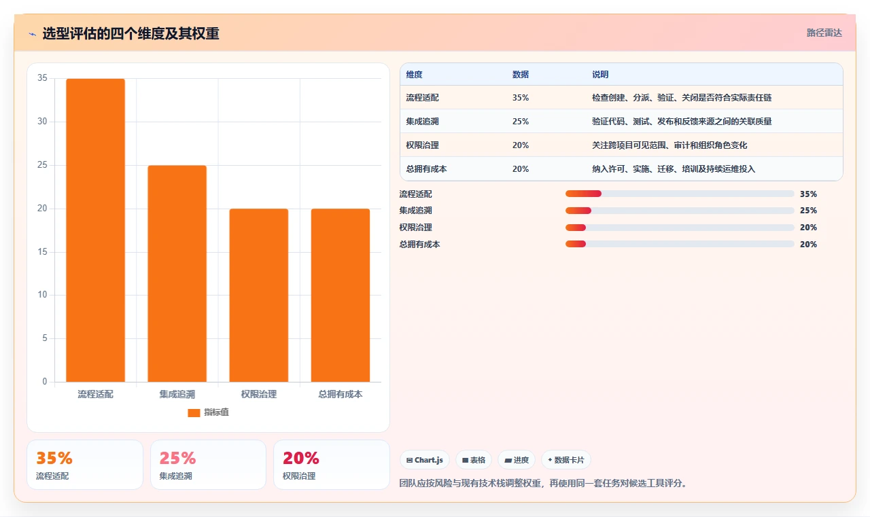The width and height of the screenshot is (870, 517).
Task: Click the 35% value beside 流程适配 progress
Action: (808, 194)
